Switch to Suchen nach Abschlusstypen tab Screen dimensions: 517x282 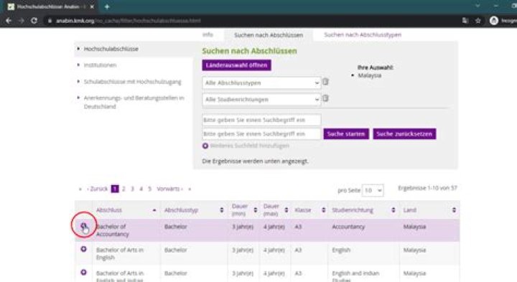pyautogui.click(x=363, y=34)
